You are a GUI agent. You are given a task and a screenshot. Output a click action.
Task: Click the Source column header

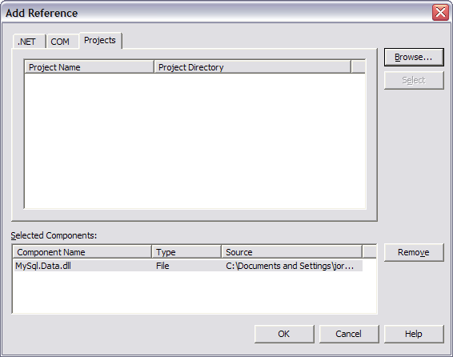(x=292, y=252)
